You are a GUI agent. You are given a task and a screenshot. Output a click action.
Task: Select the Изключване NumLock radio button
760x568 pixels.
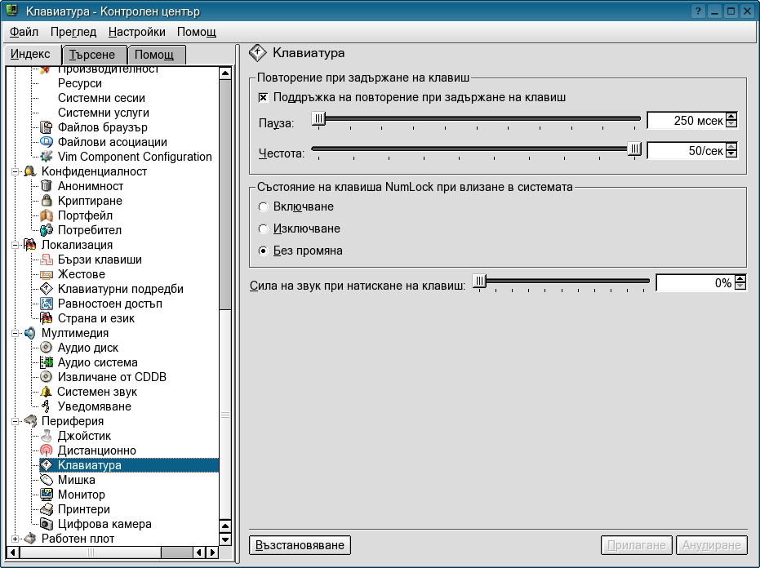pyautogui.click(x=263, y=229)
